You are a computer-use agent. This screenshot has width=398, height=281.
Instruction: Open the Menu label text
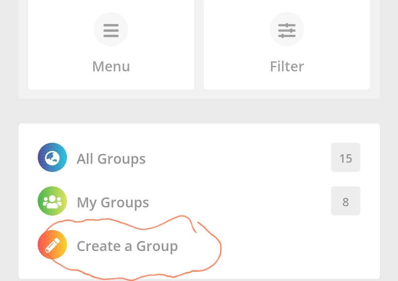click(111, 67)
